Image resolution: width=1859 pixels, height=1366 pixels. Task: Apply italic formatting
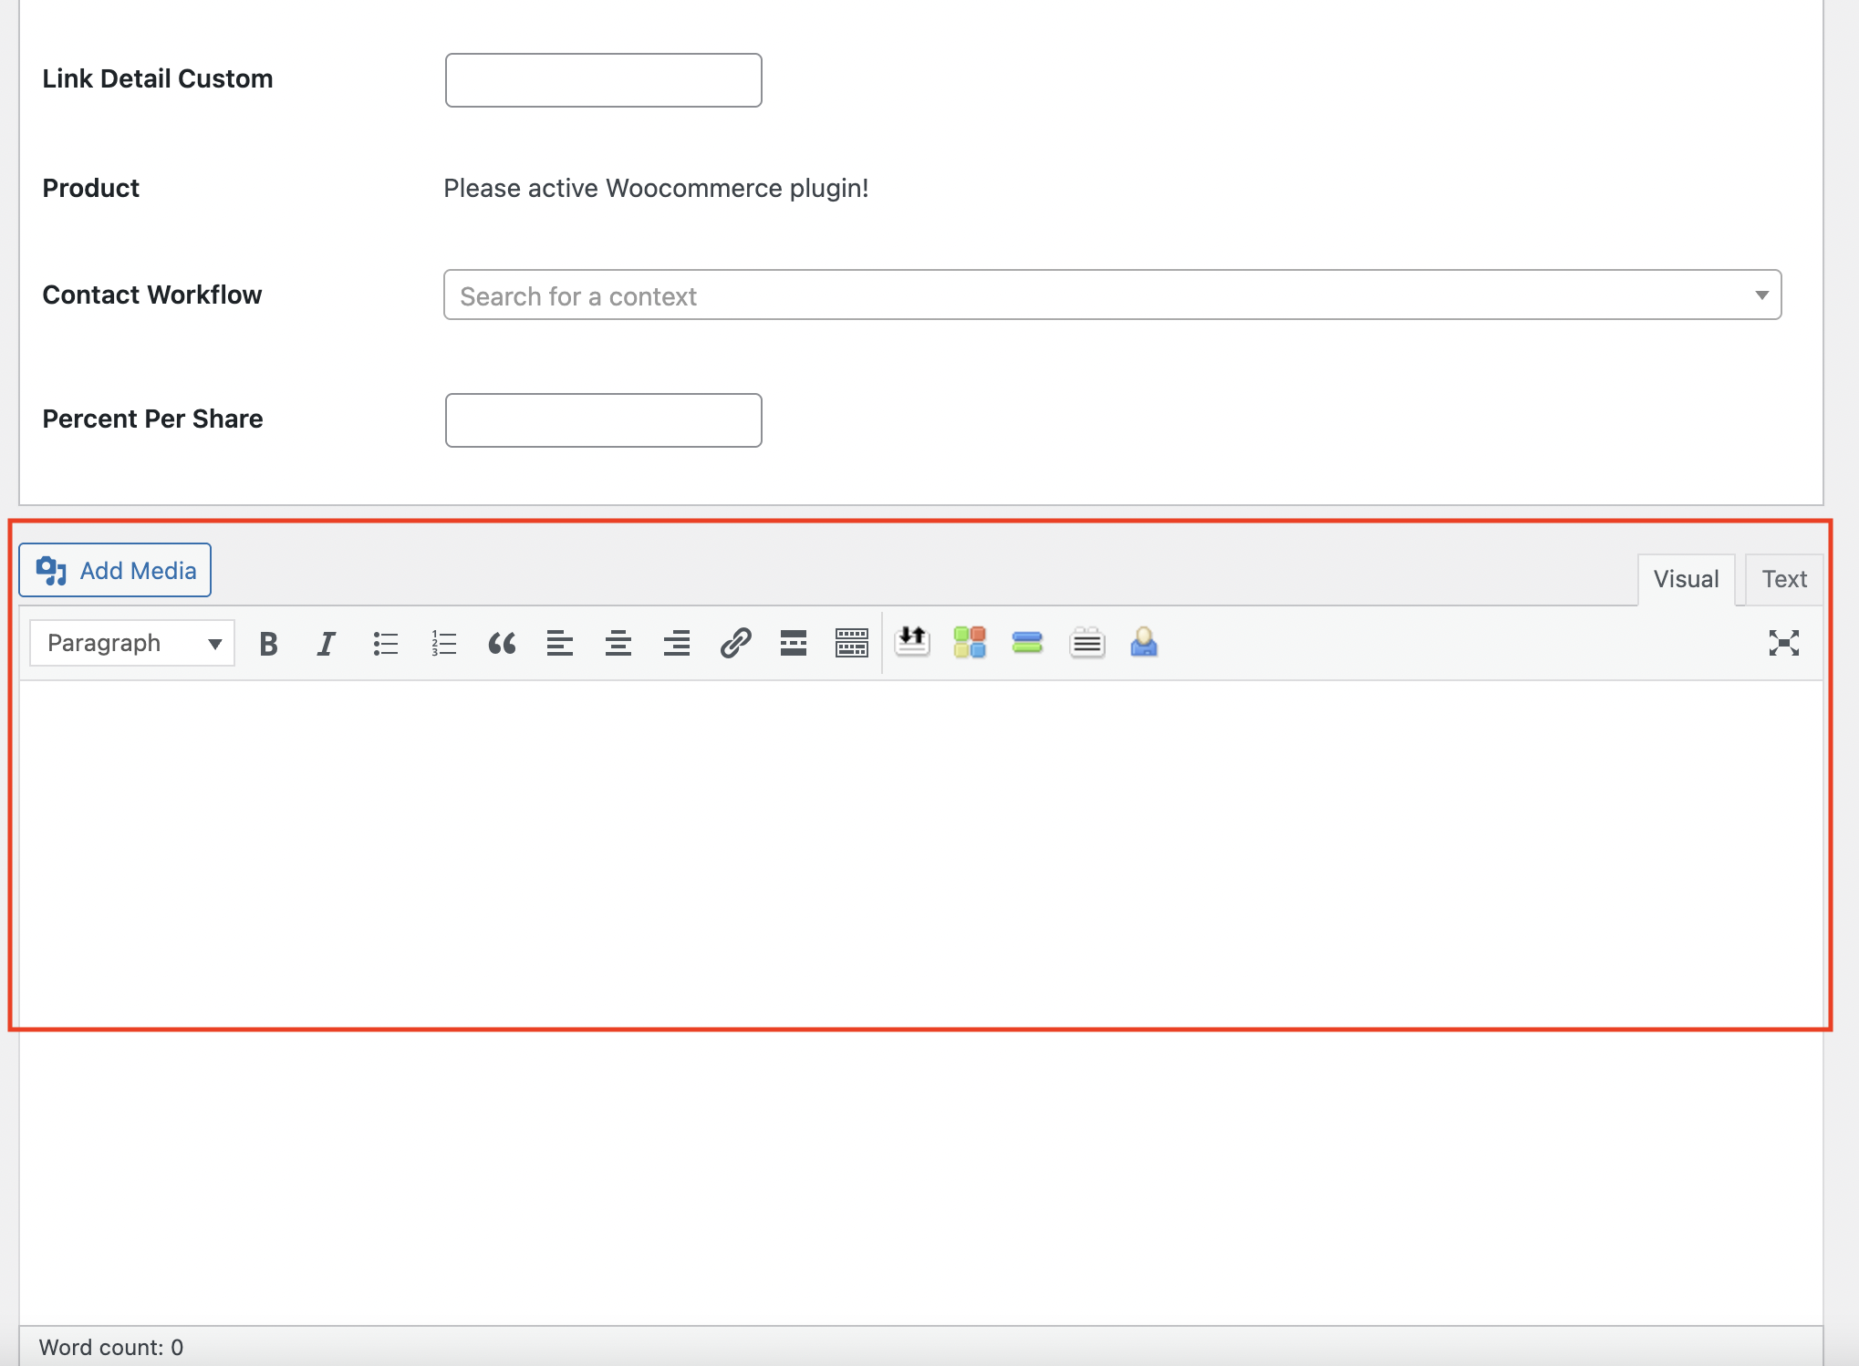pos(326,644)
